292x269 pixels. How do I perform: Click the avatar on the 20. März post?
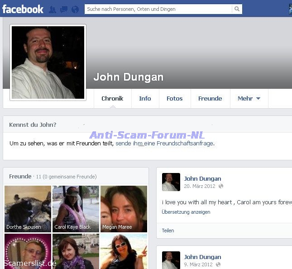pyautogui.click(x=171, y=182)
